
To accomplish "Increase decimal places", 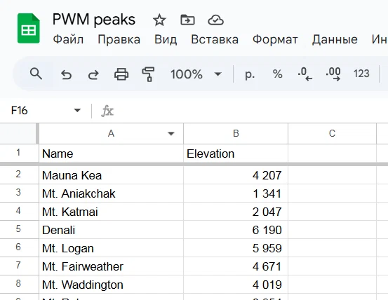I will click(333, 74).
